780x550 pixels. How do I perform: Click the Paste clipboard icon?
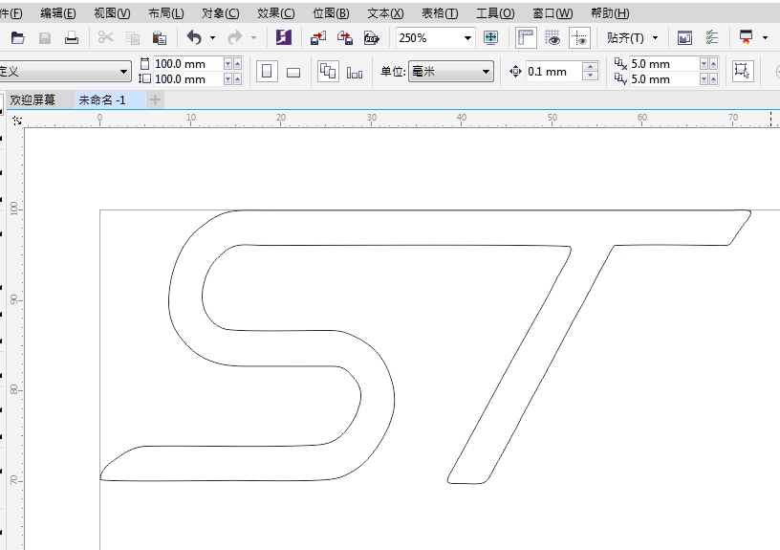pyautogui.click(x=160, y=38)
